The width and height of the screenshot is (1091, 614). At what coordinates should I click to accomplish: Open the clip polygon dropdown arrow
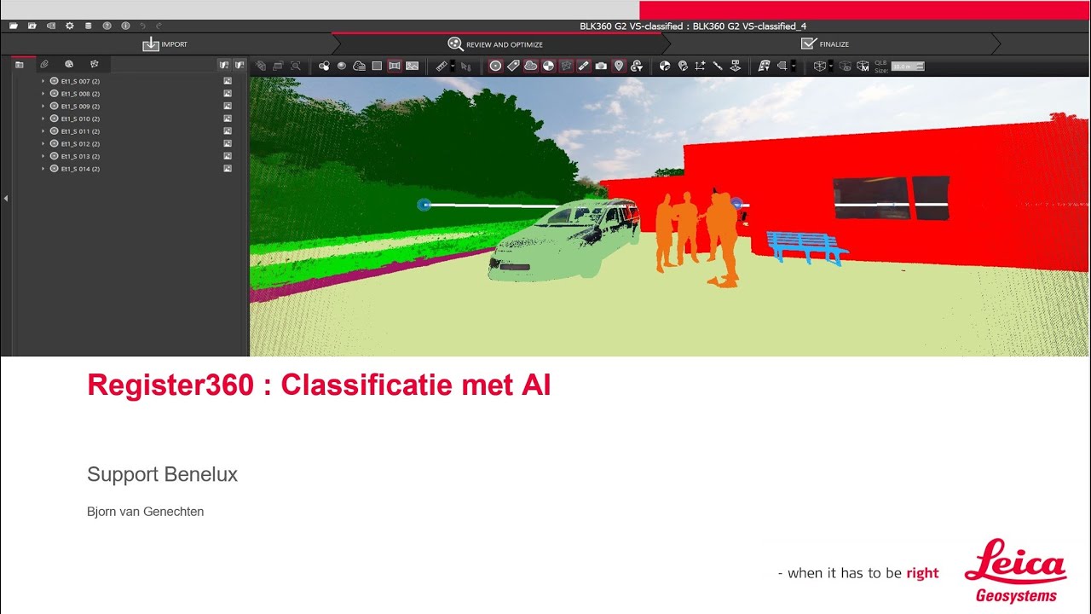pos(794,66)
